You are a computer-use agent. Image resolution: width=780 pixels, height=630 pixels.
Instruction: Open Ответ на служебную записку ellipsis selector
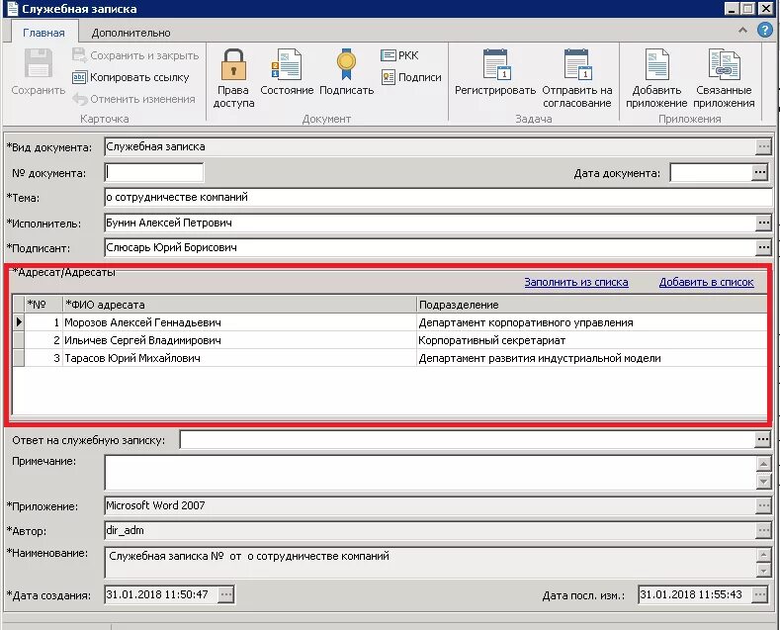762,439
